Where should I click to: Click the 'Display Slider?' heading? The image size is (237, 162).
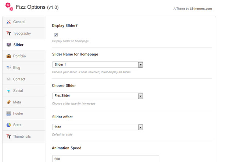65,25
